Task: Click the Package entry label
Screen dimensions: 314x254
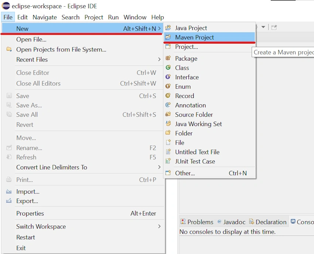Action: [x=186, y=58]
